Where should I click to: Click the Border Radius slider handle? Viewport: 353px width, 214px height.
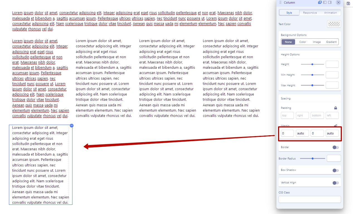[313, 158]
